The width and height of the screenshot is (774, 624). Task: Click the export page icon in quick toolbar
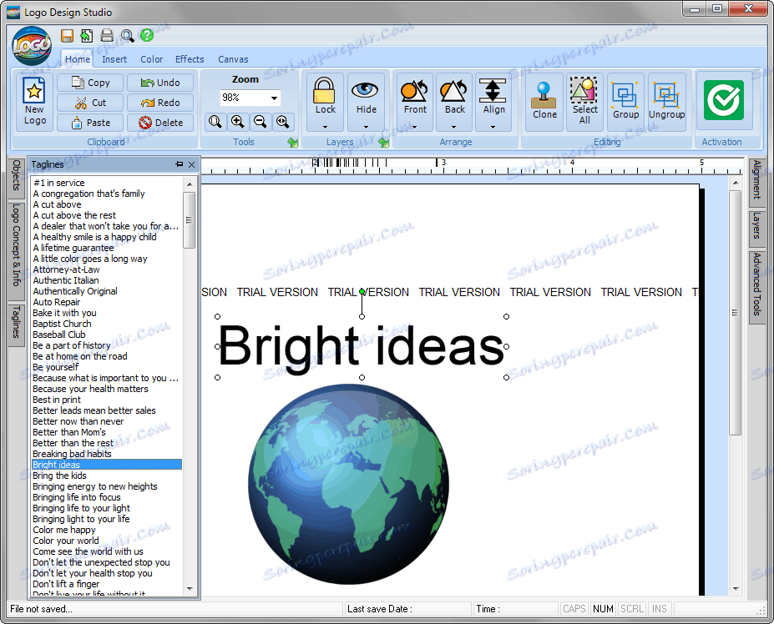pyautogui.click(x=87, y=36)
